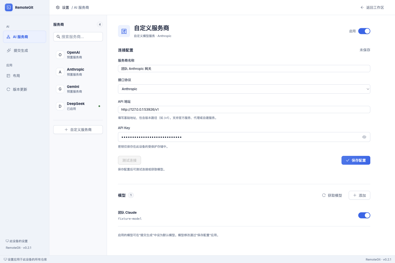Click the plus icon on 添加 button
This screenshot has width=395, height=263.
[x=355, y=195]
